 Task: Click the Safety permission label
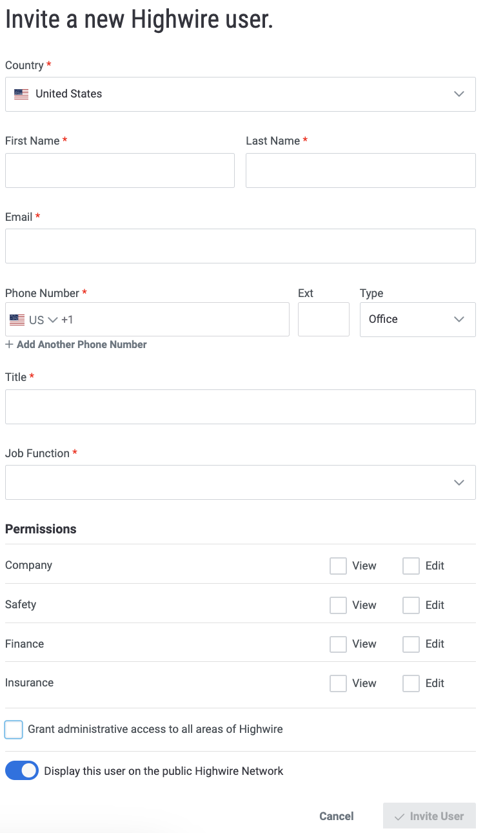pos(21,604)
